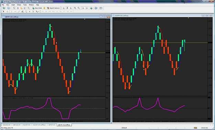Switch to the EURUSD,M5 chart tab

click(x=7, y=125)
